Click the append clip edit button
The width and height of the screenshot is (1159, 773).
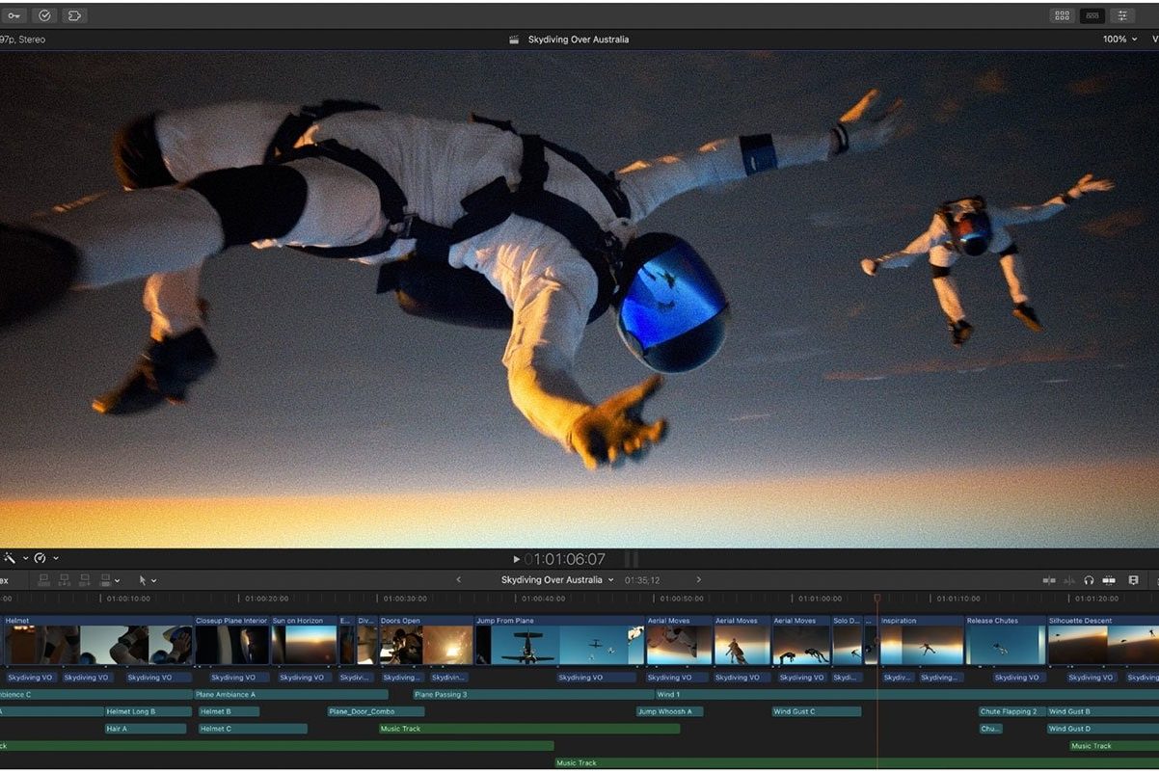click(85, 580)
